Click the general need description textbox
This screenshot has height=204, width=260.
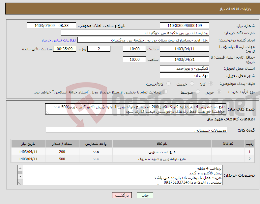point(136,109)
